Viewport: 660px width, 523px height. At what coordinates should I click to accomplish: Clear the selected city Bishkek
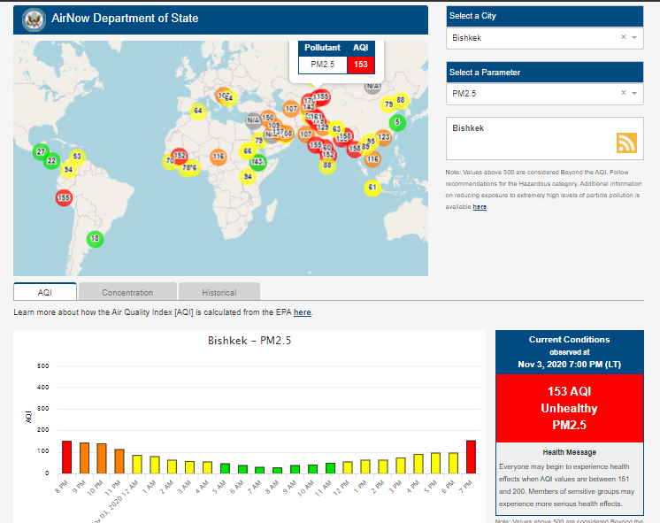pyautogui.click(x=623, y=38)
